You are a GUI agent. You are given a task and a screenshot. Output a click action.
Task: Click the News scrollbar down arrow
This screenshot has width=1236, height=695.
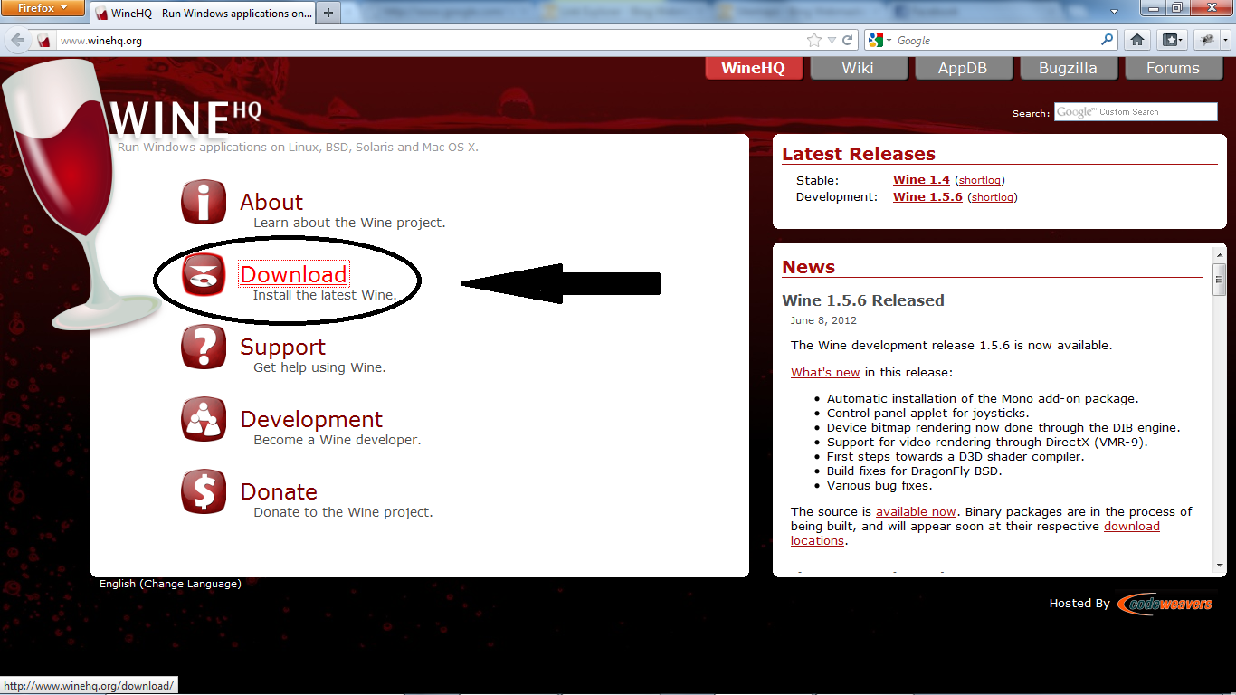point(1220,566)
